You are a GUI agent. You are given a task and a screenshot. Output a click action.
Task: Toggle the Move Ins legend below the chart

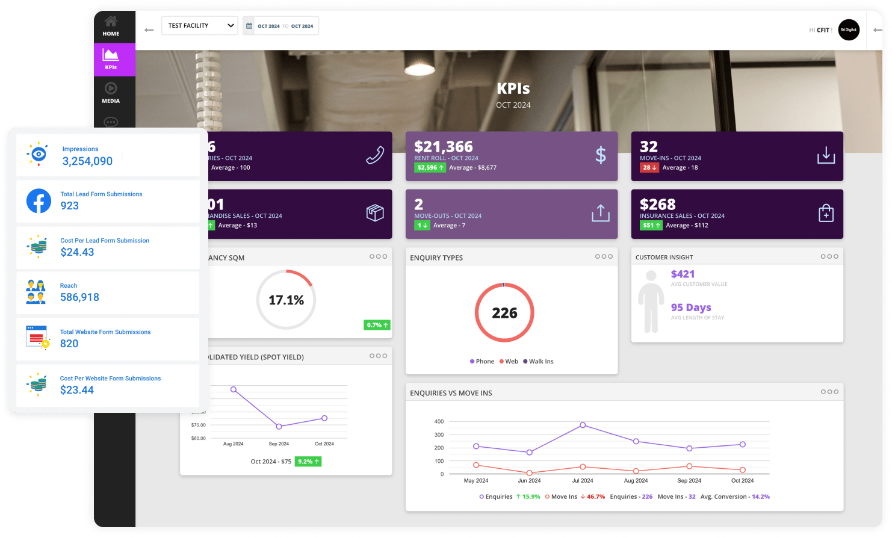coord(562,497)
